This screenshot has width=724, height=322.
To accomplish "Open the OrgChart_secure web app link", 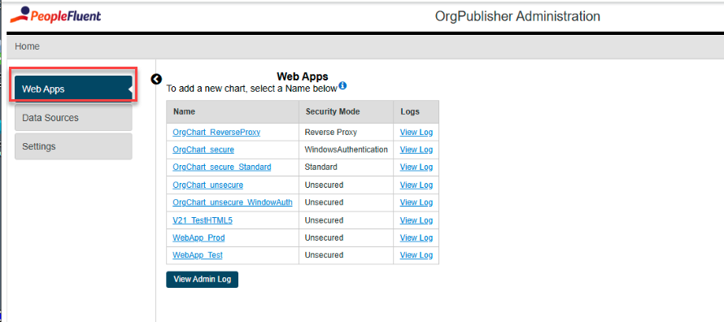I will (203, 150).
